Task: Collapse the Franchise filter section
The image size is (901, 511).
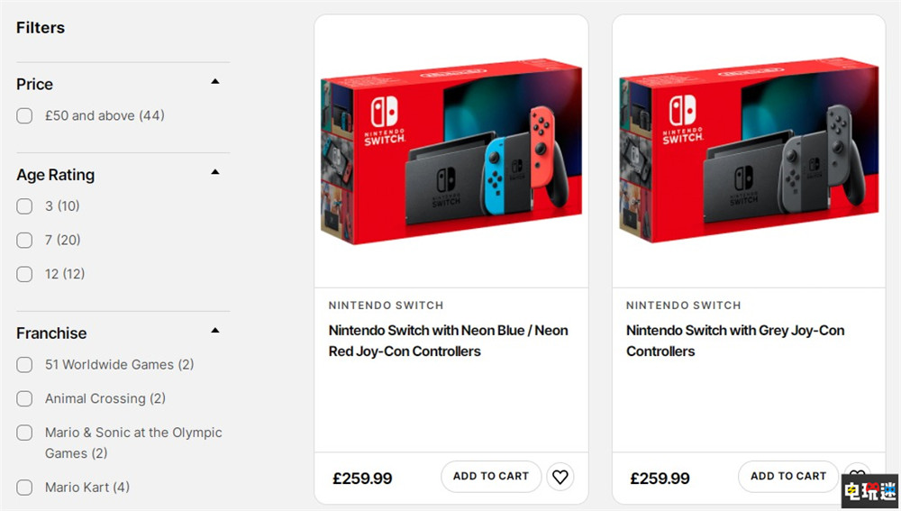Action: (215, 331)
